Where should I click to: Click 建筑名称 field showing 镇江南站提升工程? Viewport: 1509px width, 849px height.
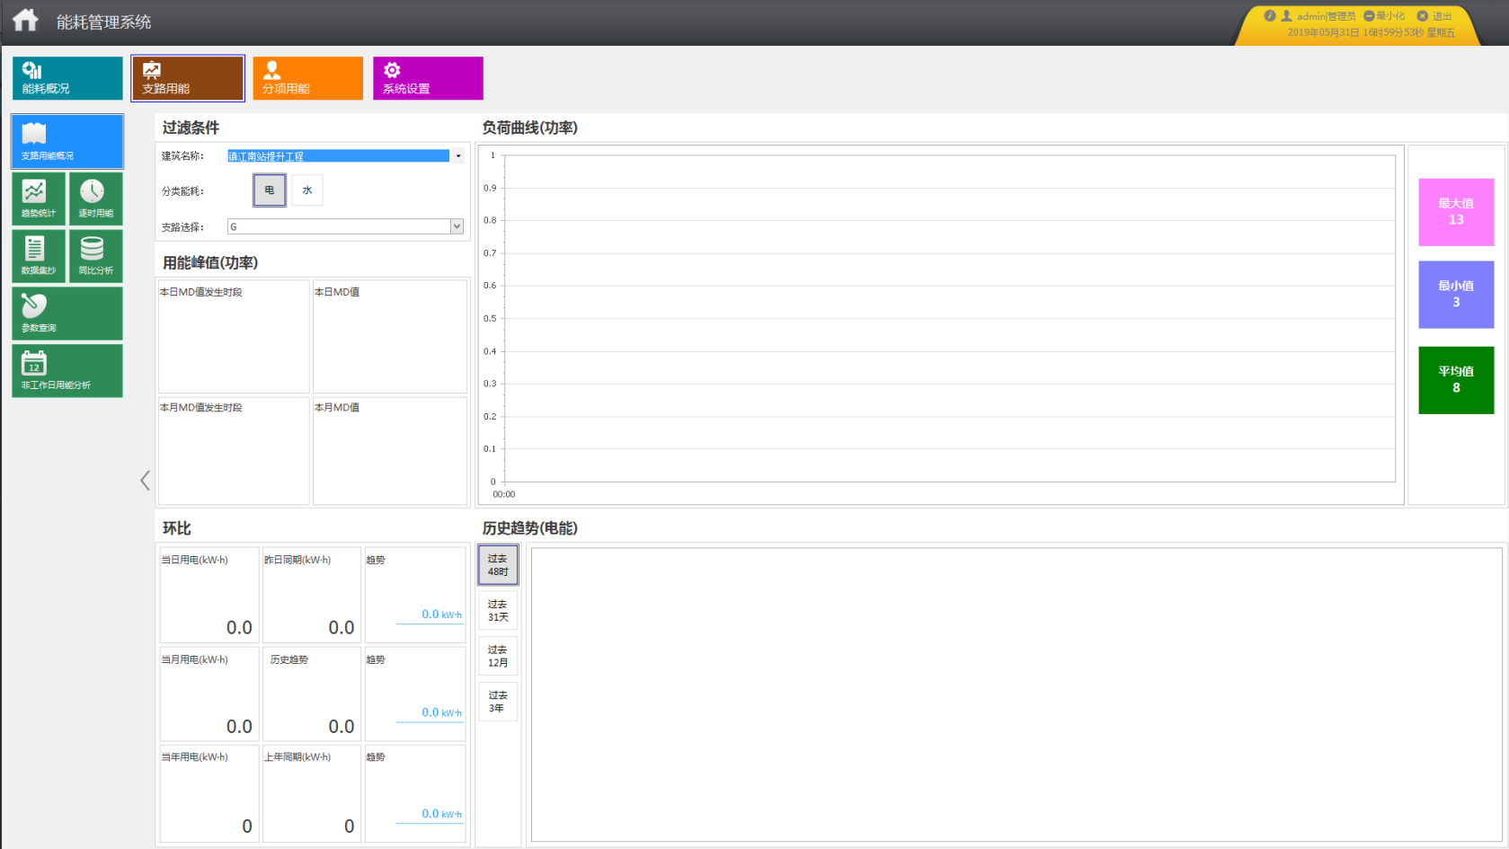338,156
